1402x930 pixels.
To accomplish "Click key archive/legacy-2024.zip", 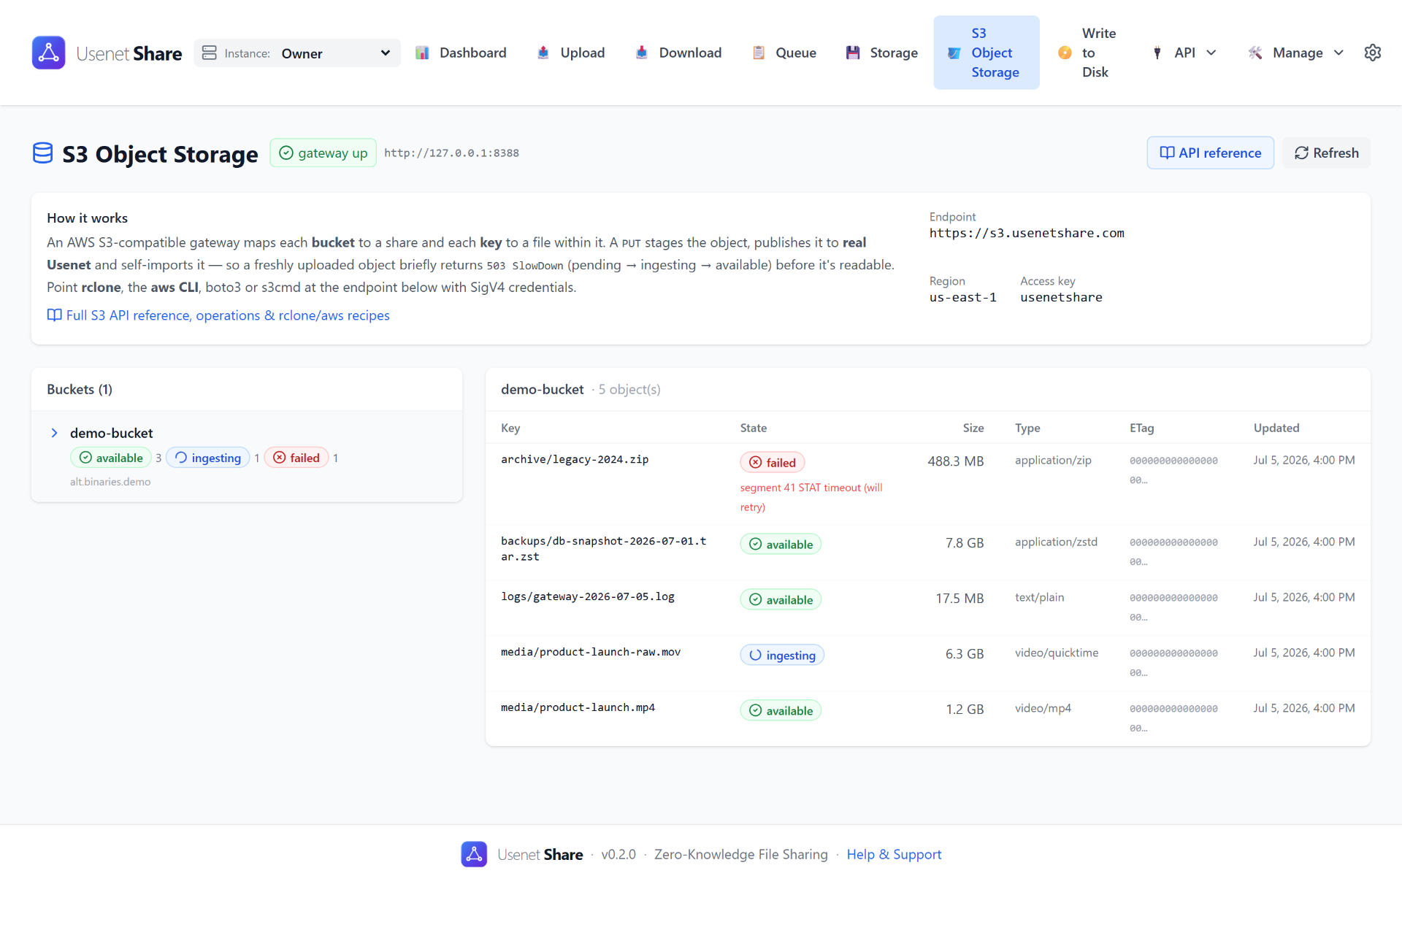I will point(575,459).
